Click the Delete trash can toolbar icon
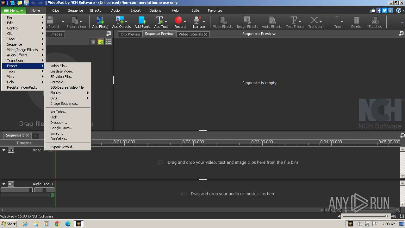The height and width of the screenshot is (228, 405). pyautogui.click(x=356, y=21)
